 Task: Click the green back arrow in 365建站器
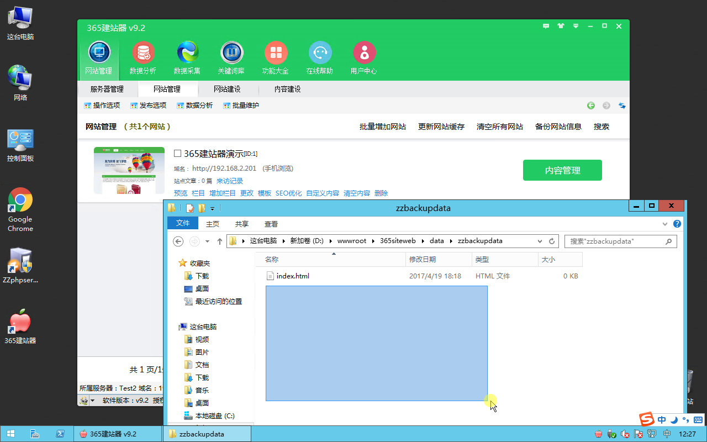coord(591,106)
